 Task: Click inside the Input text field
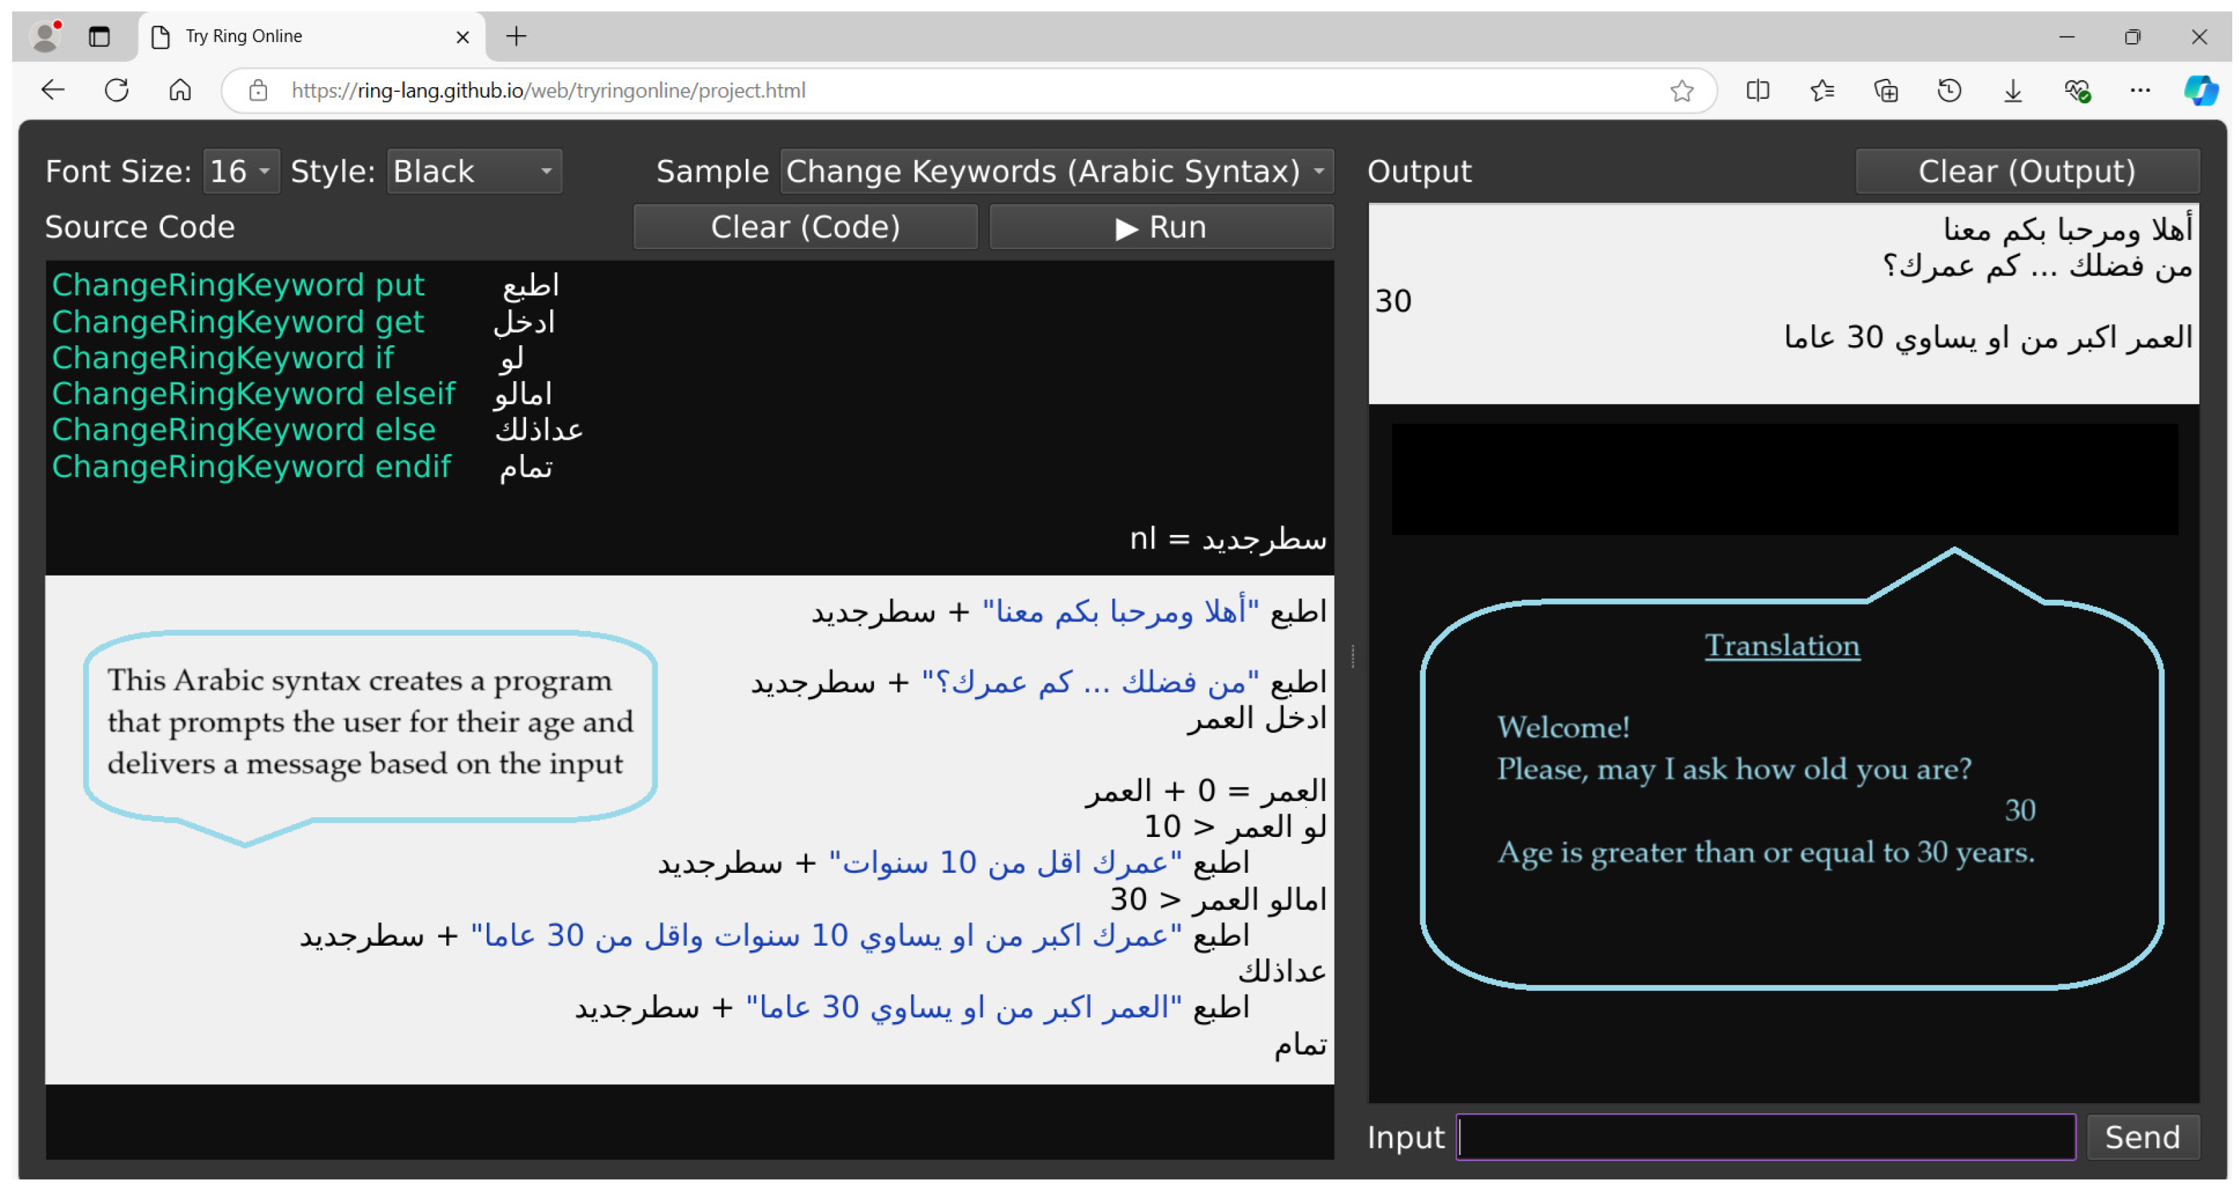1765,1136
